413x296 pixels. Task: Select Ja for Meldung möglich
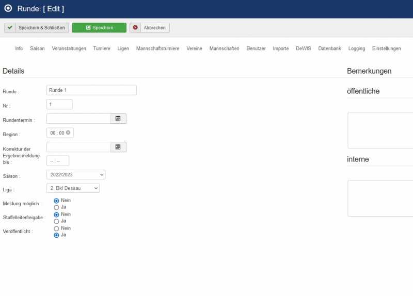pyautogui.click(x=56, y=207)
